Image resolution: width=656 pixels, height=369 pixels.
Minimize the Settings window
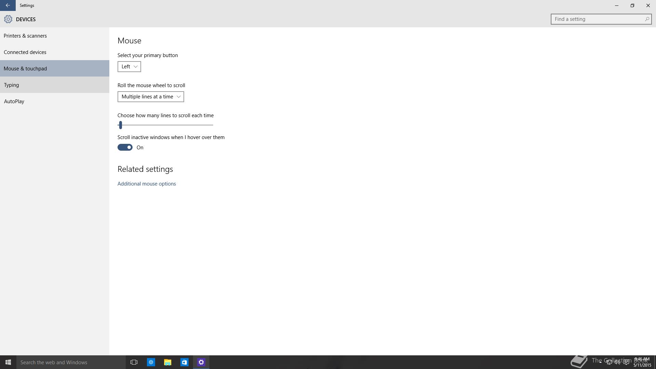pyautogui.click(x=617, y=5)
